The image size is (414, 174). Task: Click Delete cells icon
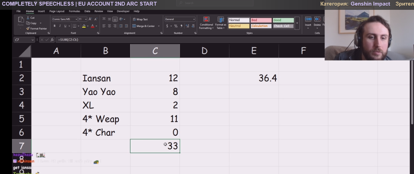point(317,19)
